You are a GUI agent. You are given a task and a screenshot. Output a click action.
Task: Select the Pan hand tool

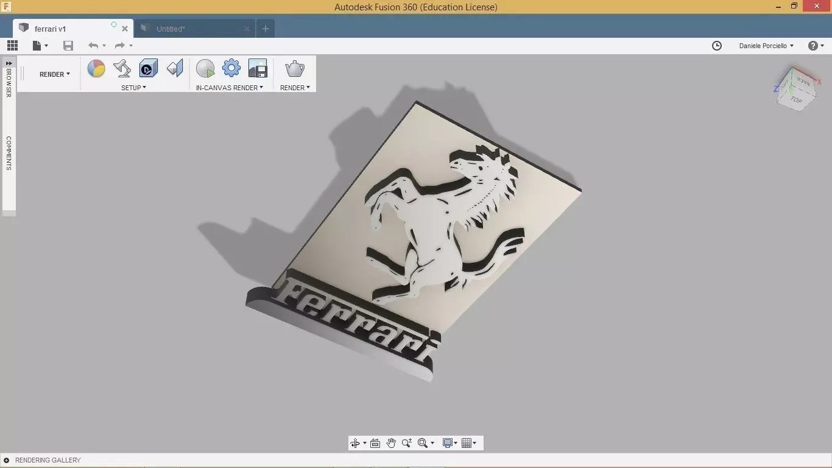(391, 443)
